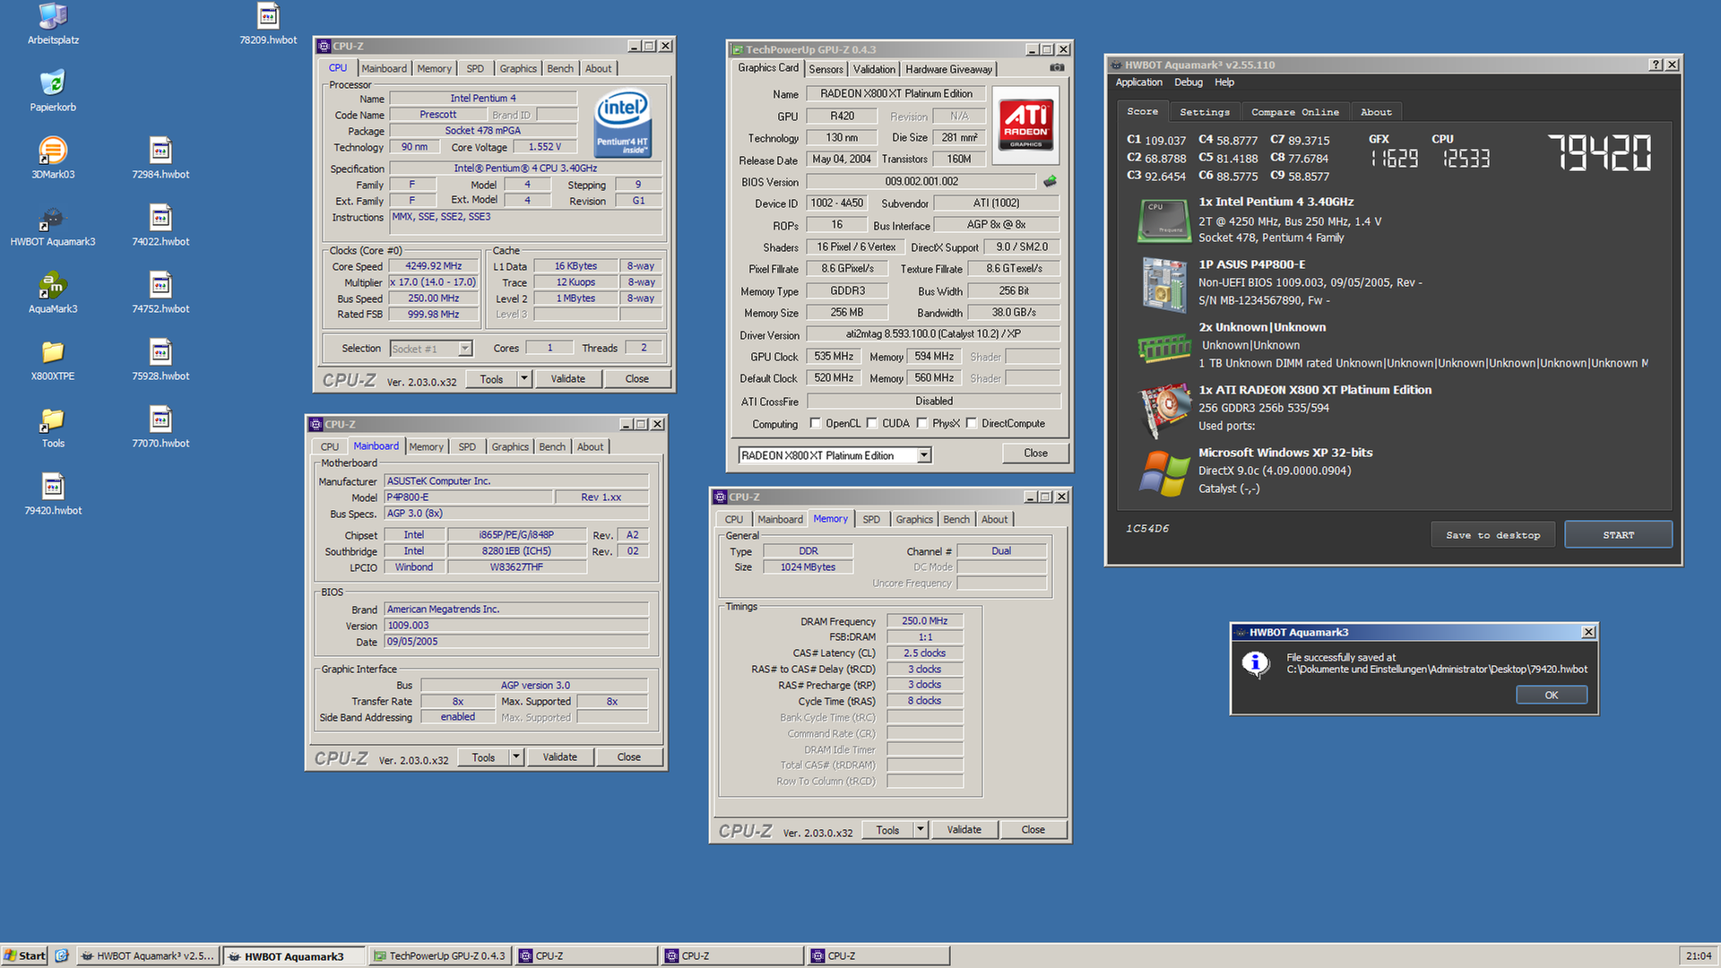Click the DRAM Frequency value field
Image resolution: width=1721 pixels, height=968 pixels.
click(x=924, y=620)
